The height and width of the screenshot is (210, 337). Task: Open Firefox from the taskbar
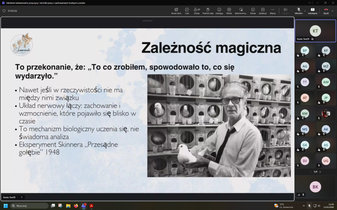click(76, 206)
